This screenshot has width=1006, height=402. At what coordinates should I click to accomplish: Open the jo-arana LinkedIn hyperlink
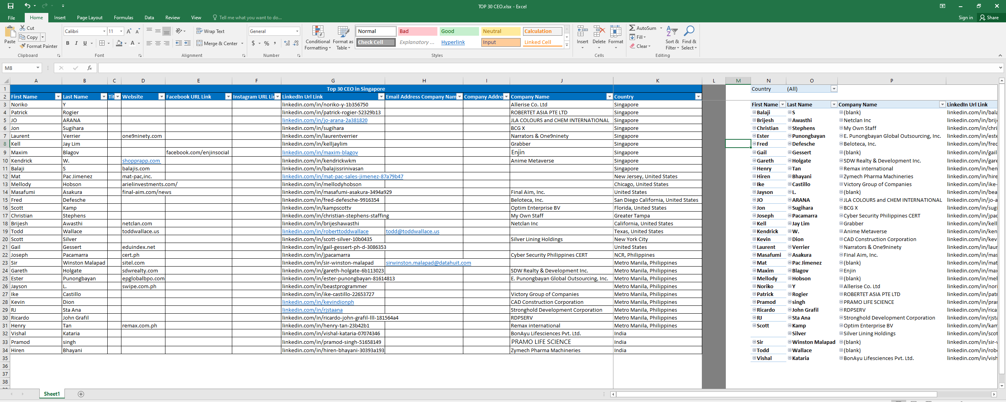click(325, 121)
